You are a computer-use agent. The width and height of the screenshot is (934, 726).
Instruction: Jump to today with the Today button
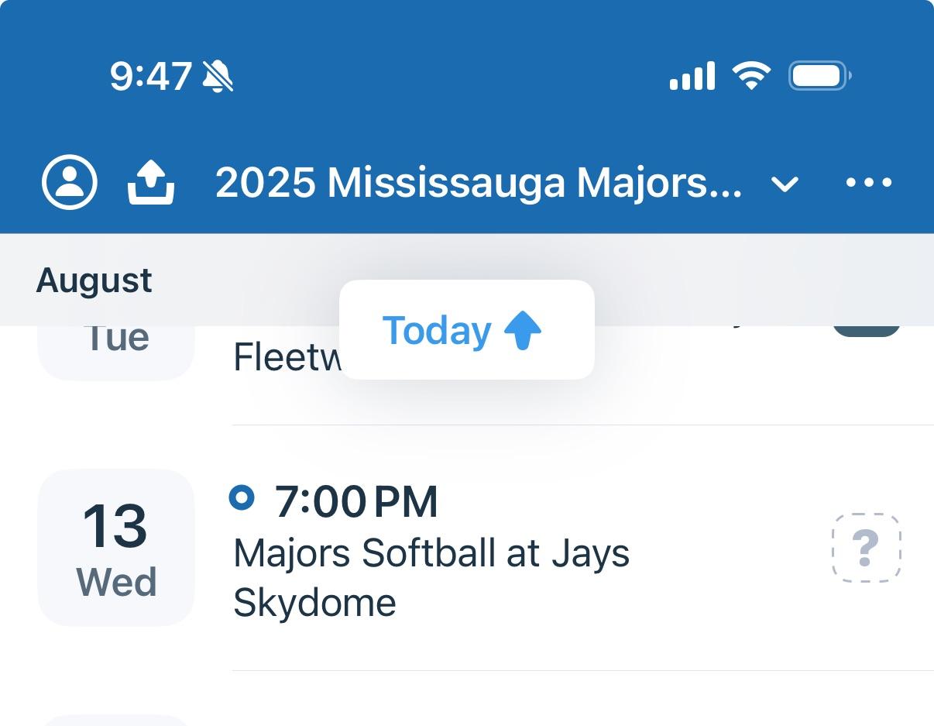(467, 330)
